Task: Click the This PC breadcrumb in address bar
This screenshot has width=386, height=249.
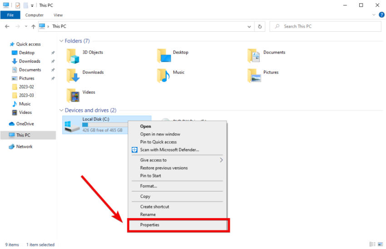Action: pos(59,27)
